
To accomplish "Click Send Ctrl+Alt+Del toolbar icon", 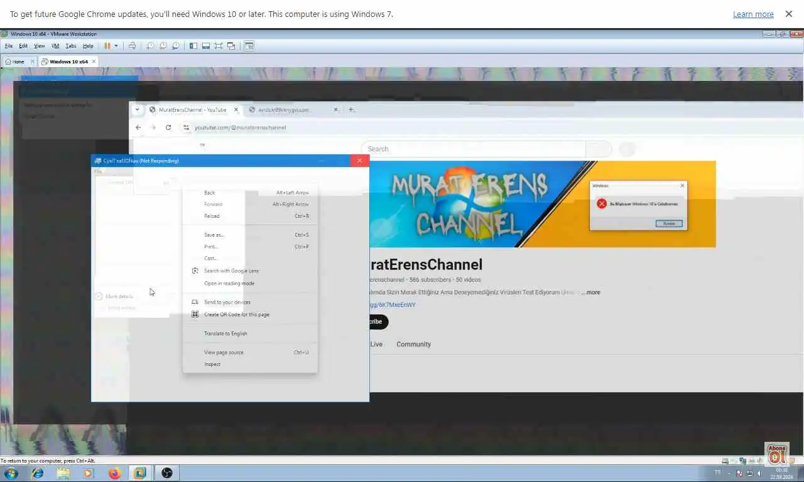I will pyautogui.click(x=132, y=46).
